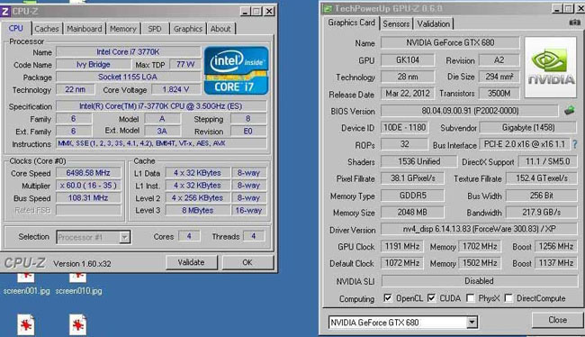Click the Multiplier value x 60.0

pos(88,186)
